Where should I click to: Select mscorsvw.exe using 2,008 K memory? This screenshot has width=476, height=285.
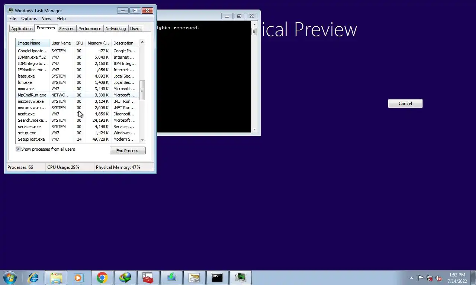77,108
